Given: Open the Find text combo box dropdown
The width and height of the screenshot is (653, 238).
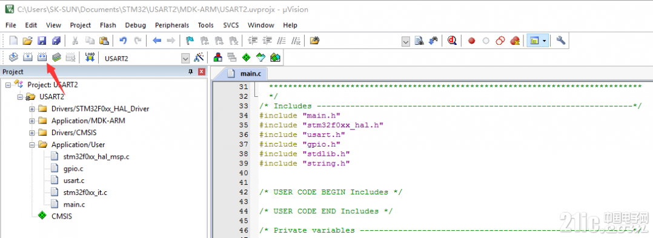Looking at the screenshot, I should pos(406,42).
